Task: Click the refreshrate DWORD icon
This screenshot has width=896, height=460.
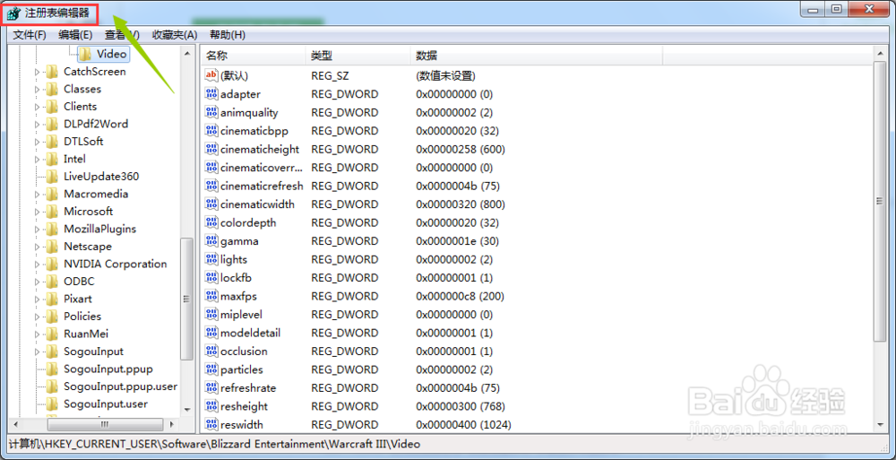Action: [211, 388]
